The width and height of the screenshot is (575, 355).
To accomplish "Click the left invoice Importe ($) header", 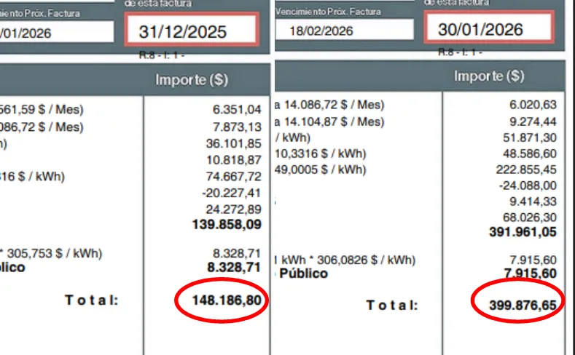I will pos(191,80).
